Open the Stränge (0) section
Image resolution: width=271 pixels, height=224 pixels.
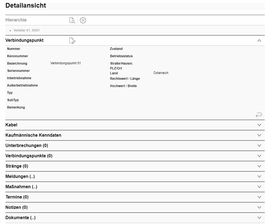point(259,166)
